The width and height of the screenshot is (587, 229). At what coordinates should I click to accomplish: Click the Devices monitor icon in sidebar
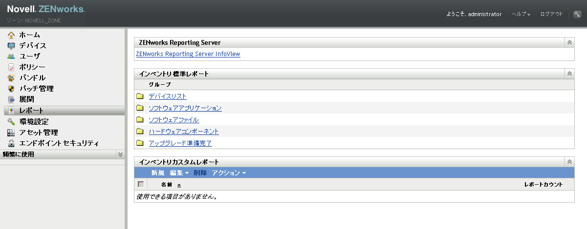[11, 46]
